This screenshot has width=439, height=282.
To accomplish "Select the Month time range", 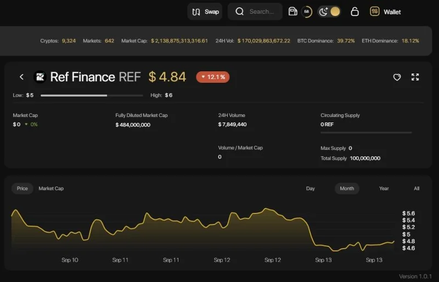I will point(347,189).
